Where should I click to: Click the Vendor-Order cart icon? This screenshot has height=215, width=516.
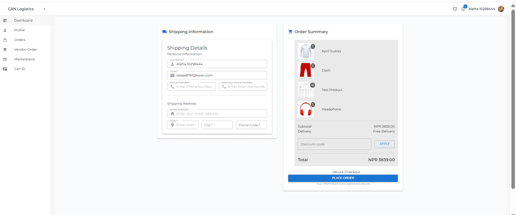(x=5, y=50)
